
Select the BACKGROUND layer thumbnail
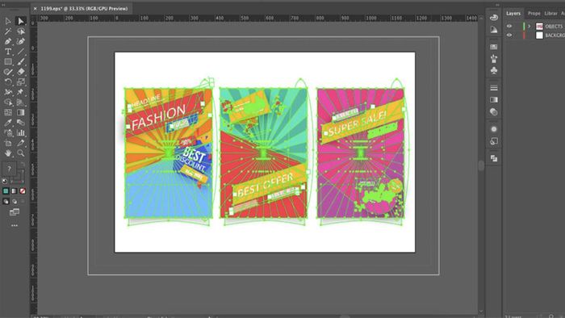[x=539, y=35]
